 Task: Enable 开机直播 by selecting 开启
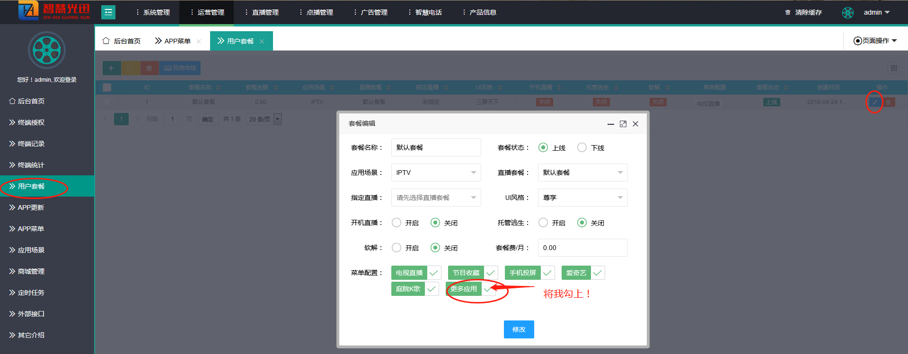pyautogui.click(x=397, y=223)
